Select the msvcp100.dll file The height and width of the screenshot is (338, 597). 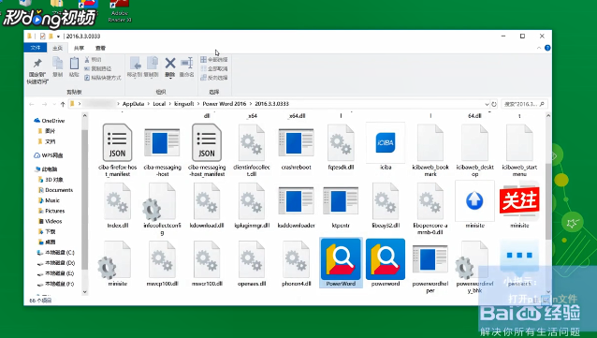point(162,264)
